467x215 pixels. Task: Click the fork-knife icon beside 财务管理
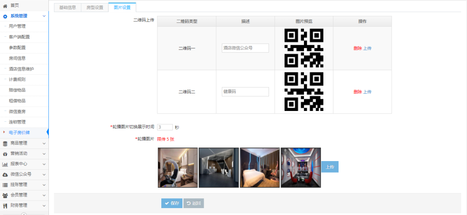[x=5, y=206]
